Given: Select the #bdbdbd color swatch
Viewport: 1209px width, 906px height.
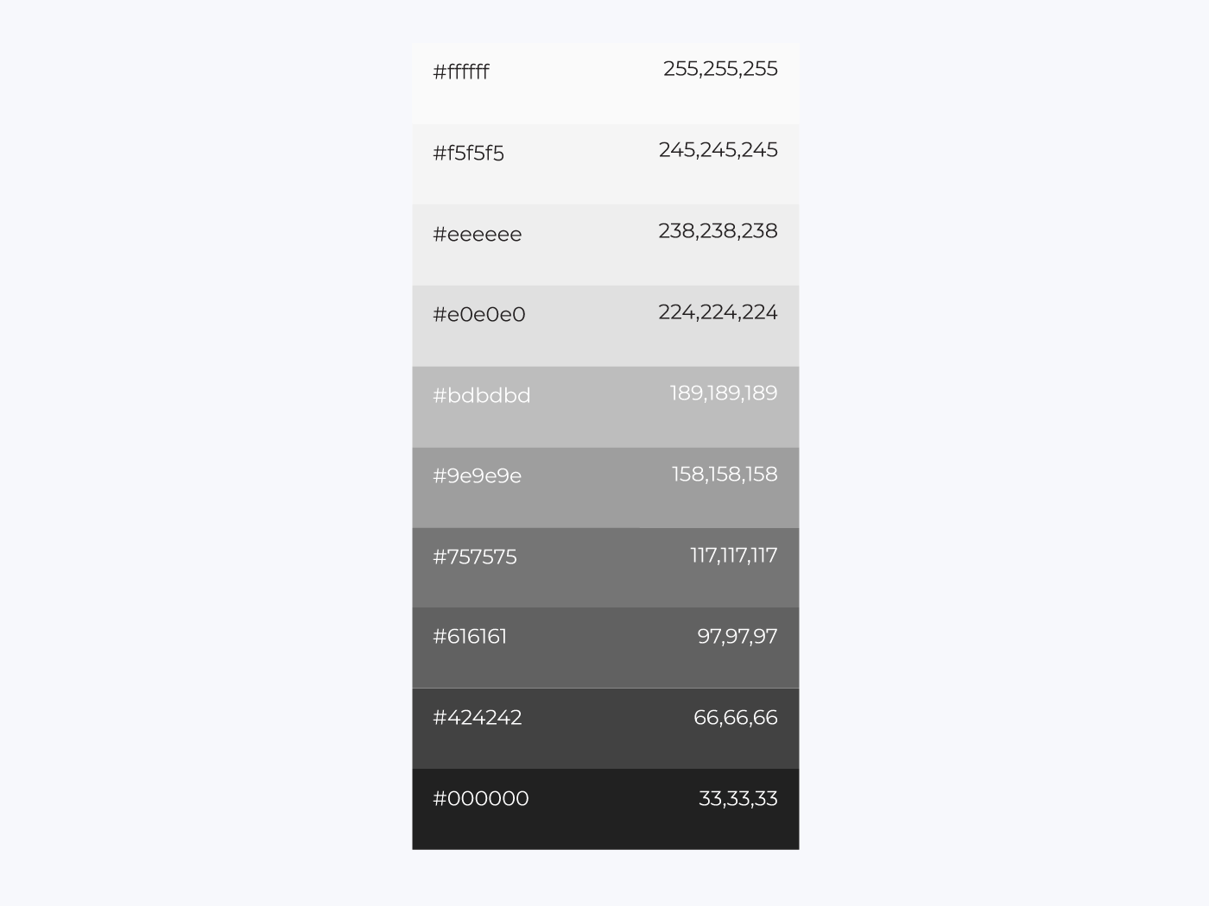Looking at the screenshot, I should (x=605, y=407).
